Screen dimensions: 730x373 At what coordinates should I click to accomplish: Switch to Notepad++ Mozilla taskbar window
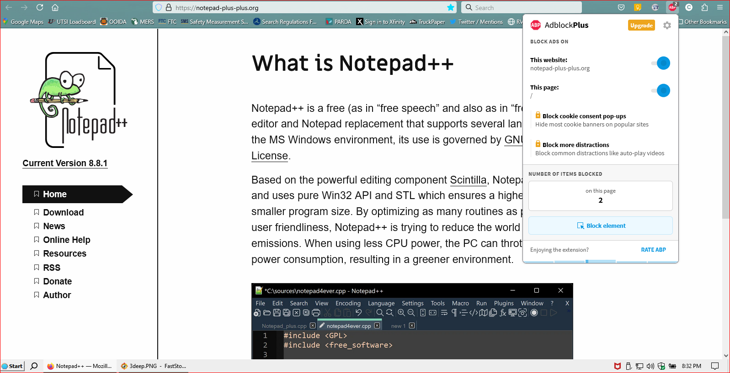[80, 366]
